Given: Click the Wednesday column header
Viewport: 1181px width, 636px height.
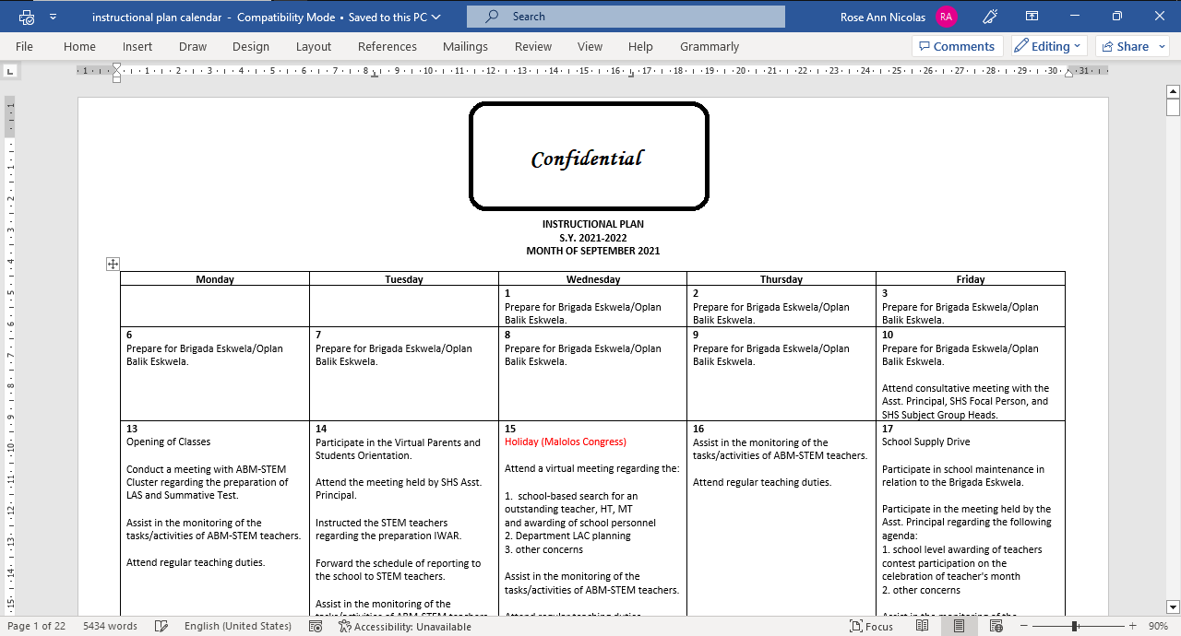Looking at the screenshot, I should point(593,279).
